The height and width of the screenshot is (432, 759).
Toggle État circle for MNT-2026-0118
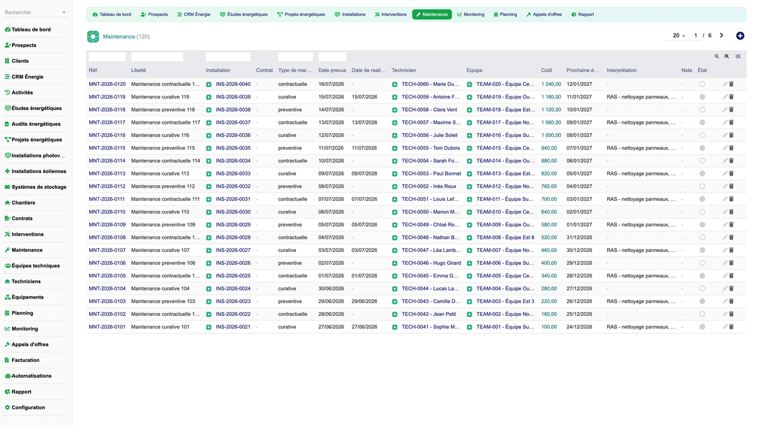[702, 110]
